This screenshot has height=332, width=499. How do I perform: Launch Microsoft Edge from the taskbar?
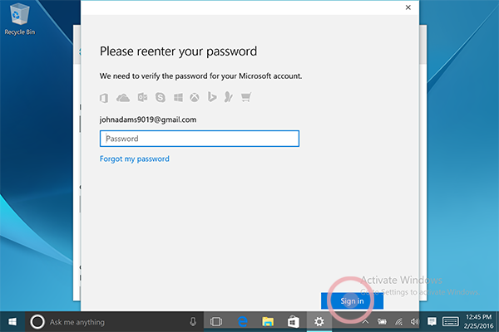[243, 322]
